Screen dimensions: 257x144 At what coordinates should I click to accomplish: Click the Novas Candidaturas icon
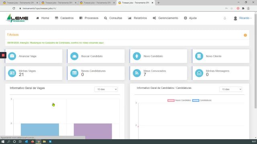coord(74,73)
